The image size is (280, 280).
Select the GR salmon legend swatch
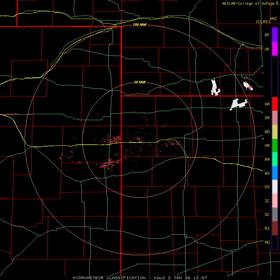275,118
